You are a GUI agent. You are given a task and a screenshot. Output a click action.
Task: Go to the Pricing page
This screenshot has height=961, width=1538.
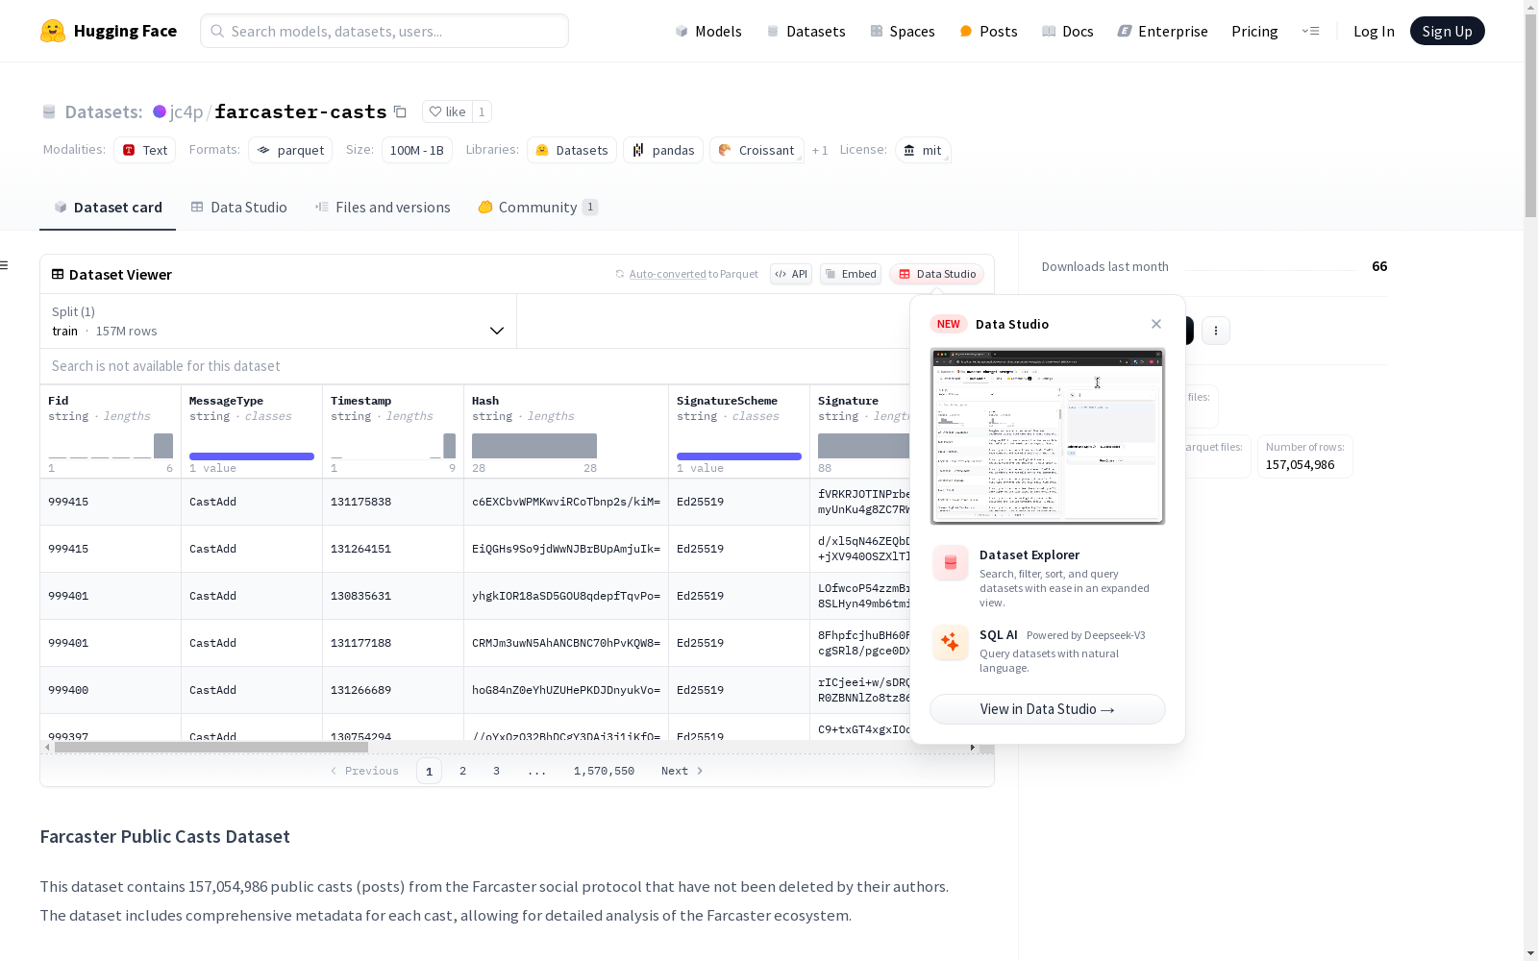point(1254,31)
